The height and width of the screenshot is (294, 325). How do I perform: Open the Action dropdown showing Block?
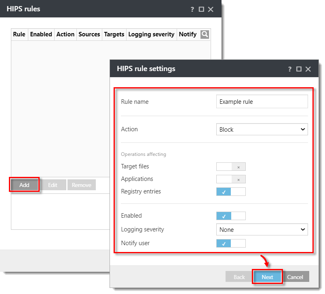[x=262, y=130]
